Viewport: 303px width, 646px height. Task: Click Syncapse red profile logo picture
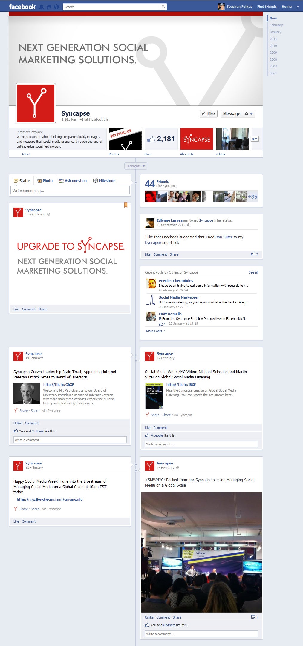(36, 103)
